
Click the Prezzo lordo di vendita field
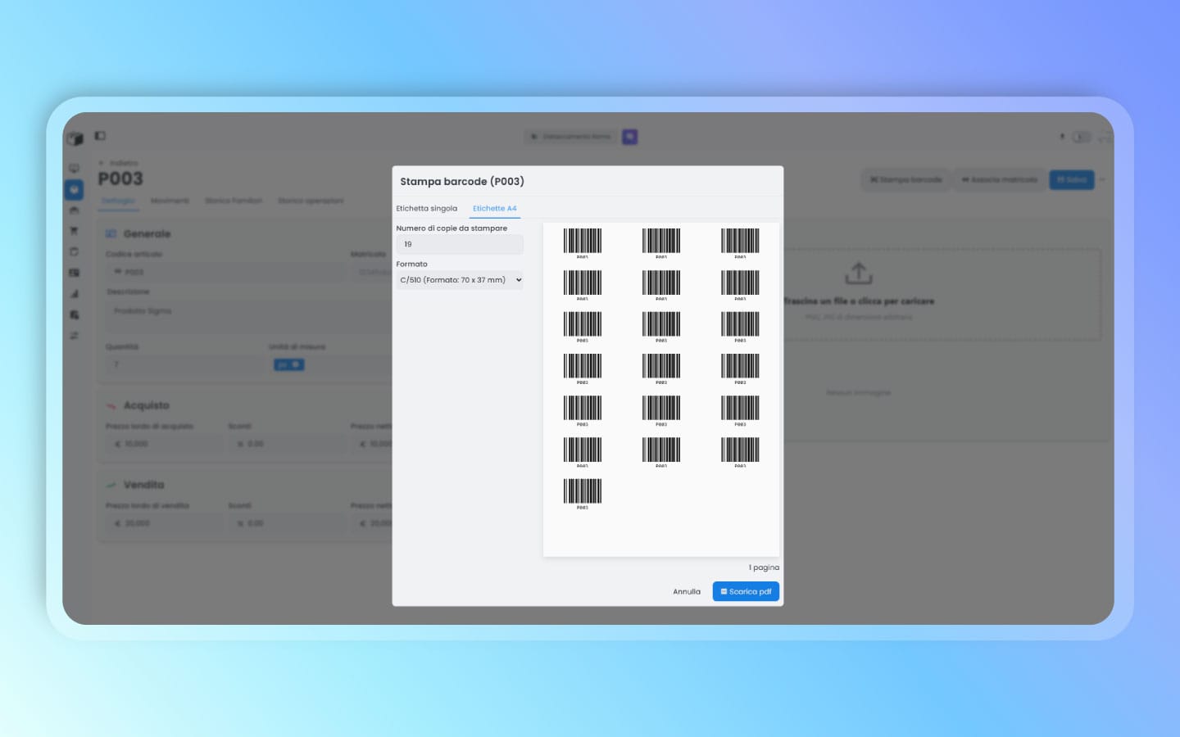point(164,523)
